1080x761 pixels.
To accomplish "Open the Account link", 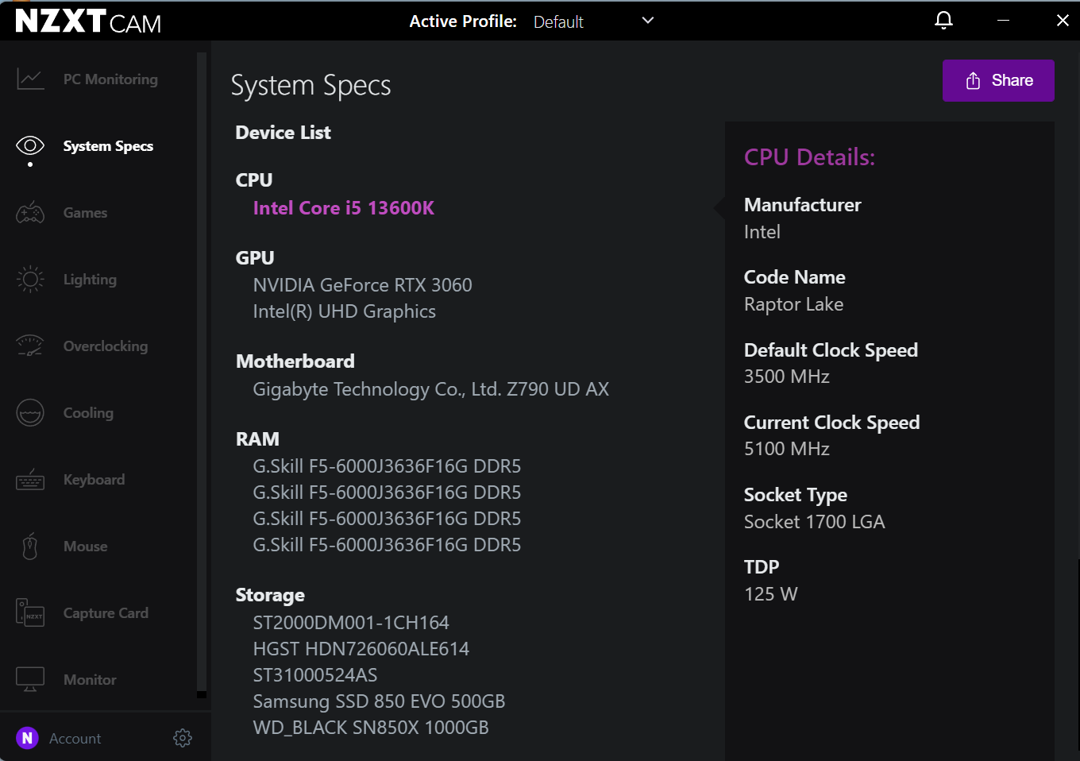I will pyautogui.click(x=75, y=739).
